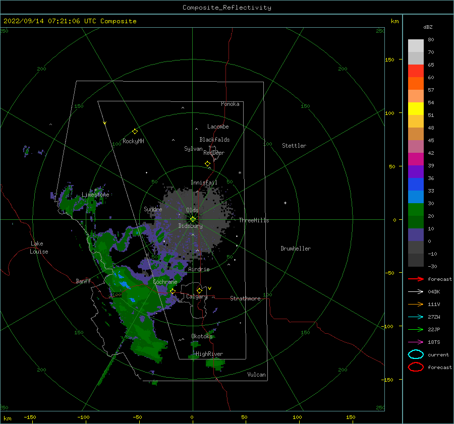This screenshot has height=424, width=454.
Task: Click the yellow V marker beside Calgary diamond
Action: [210, 288]
